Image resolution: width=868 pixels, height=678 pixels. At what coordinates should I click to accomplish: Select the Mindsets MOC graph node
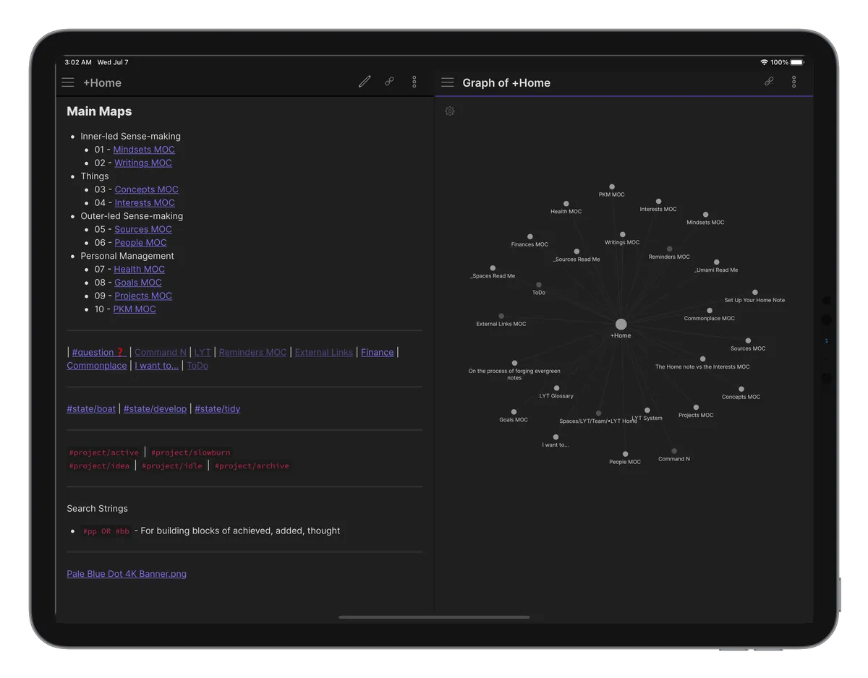[705, 215]
